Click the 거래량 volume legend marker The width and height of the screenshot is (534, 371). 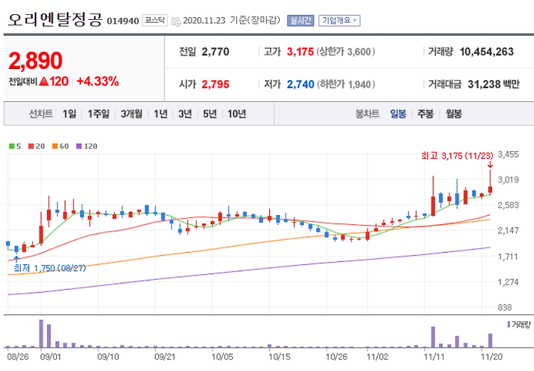click(x=509, y=324)
